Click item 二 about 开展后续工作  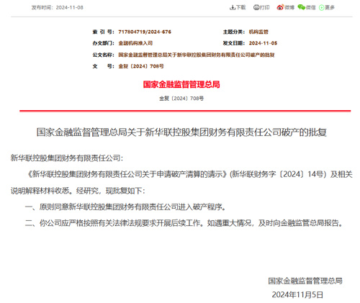click(x=184, y=223)
